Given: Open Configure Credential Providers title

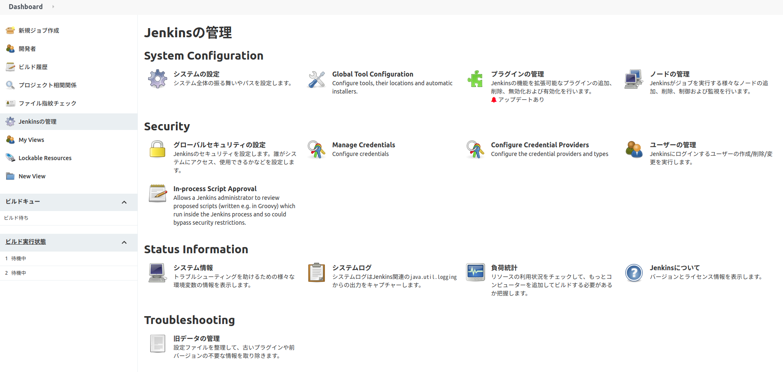Looking at the screenshot, I should (540, 145).
